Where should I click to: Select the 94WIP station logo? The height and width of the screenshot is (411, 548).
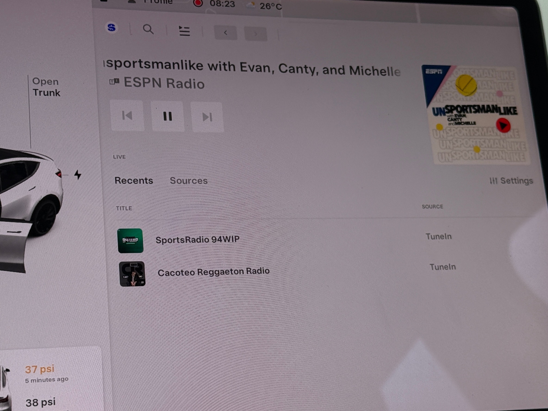pyautogui.click(x=130, y=241)
